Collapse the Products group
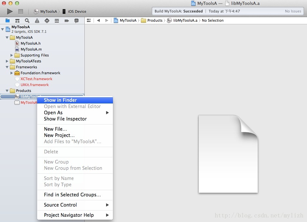This screenshot has height=222, width=307. (7, 91)
